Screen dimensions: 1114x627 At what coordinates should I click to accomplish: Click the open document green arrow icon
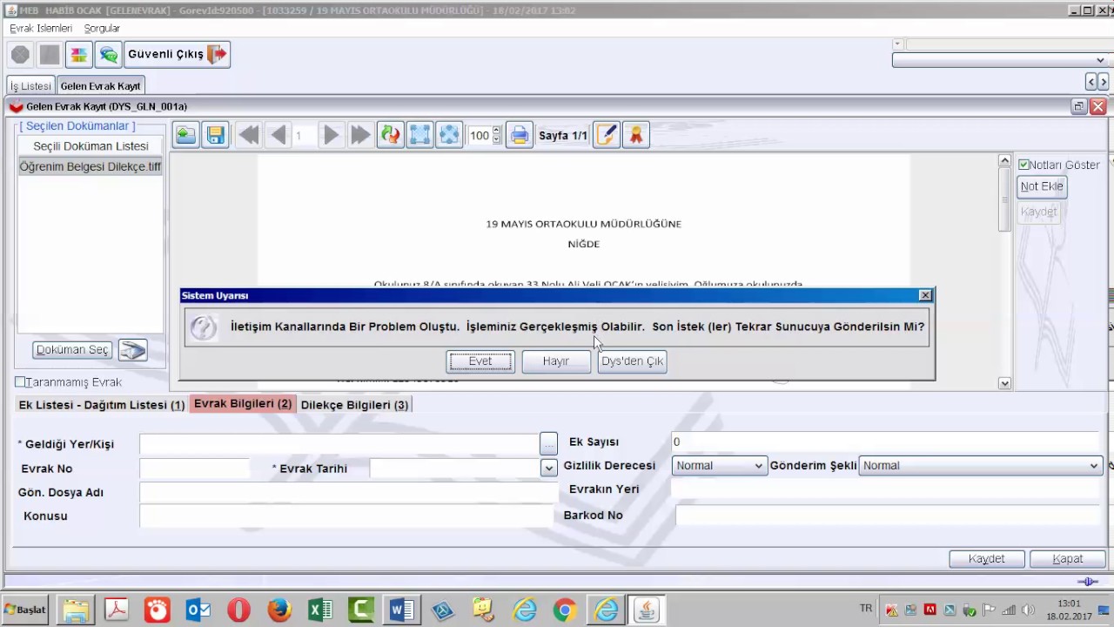point(185,135)
